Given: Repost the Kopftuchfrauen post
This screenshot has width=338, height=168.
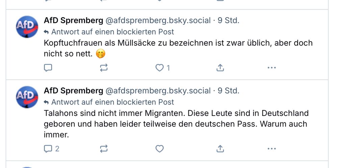Looking at the screenshot, I should (104, 68).
